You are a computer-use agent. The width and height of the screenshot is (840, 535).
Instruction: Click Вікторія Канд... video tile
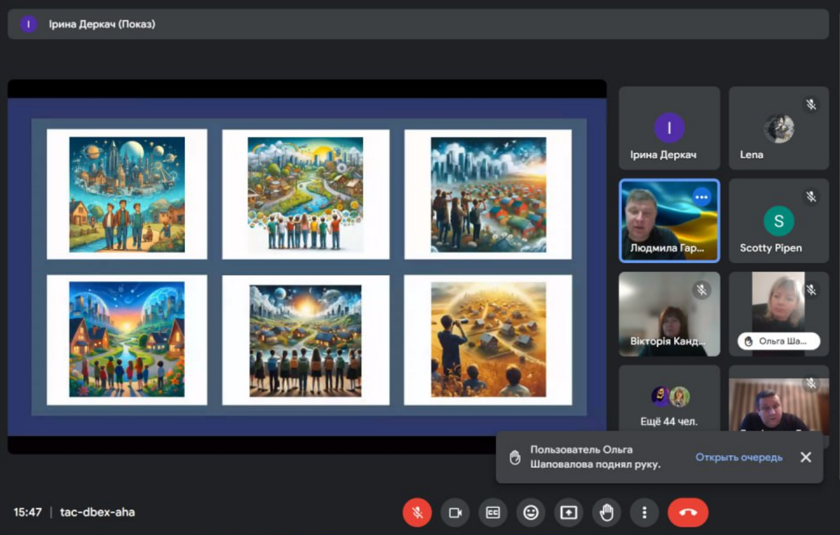[669, 314]
